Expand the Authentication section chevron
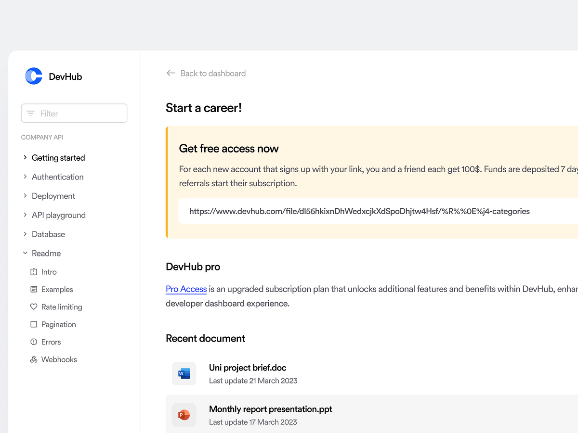Image resolution: width=578 pixels, height=433 pixels. point(25,177)
